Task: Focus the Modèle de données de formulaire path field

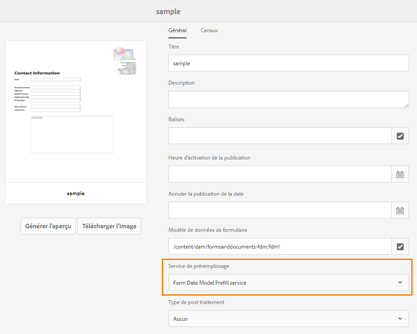Action: [x=280, y=246]
